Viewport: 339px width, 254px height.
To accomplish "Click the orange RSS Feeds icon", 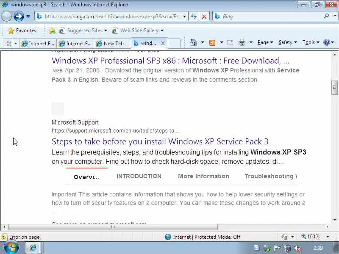I will coord(212,43).
